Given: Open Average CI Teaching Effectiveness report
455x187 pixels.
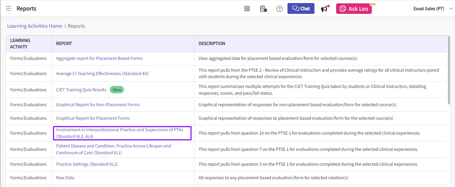Looking at the screenshot, I should tap(102, 73).
